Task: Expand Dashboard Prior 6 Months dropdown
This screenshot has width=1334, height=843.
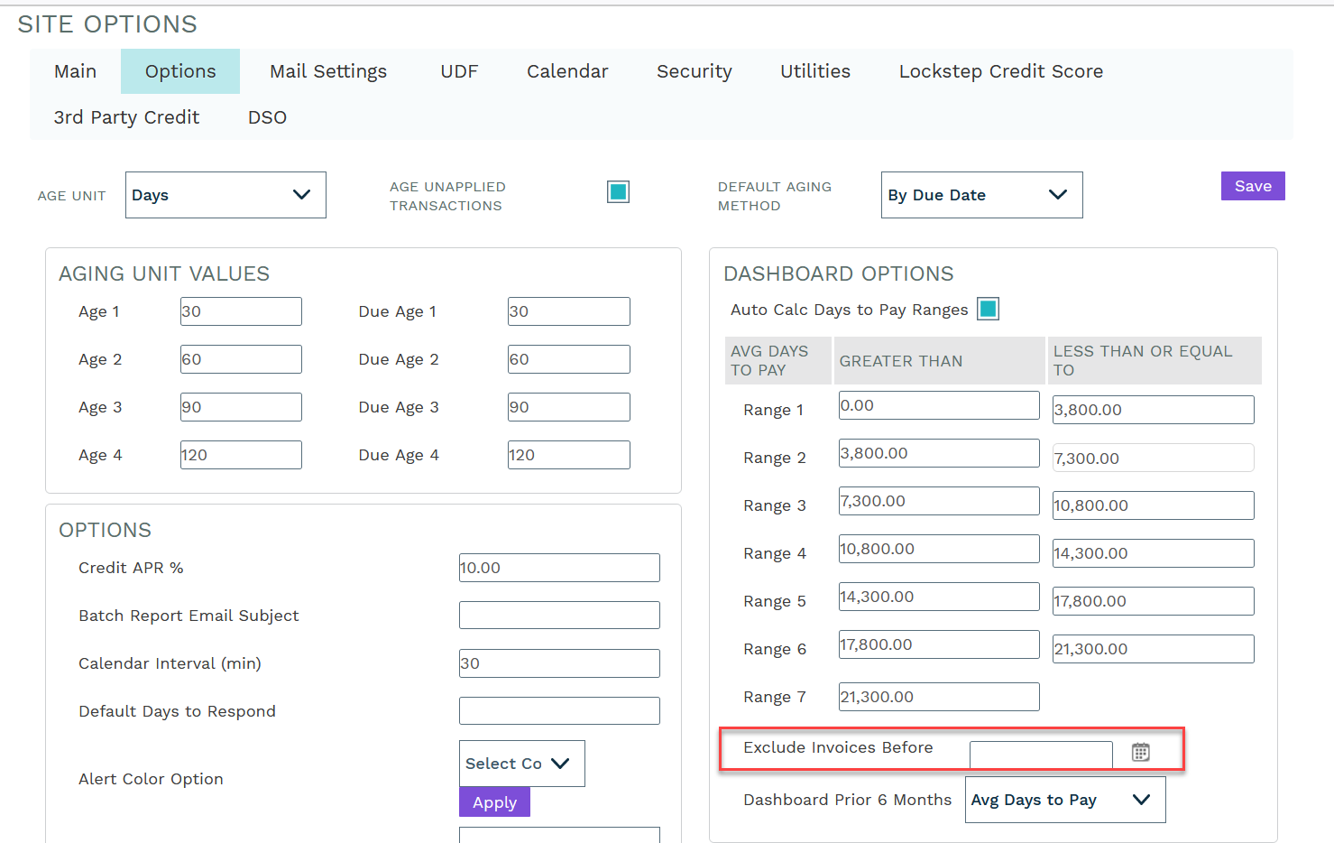Action: pyautogui.click(x=1064, y=800)
